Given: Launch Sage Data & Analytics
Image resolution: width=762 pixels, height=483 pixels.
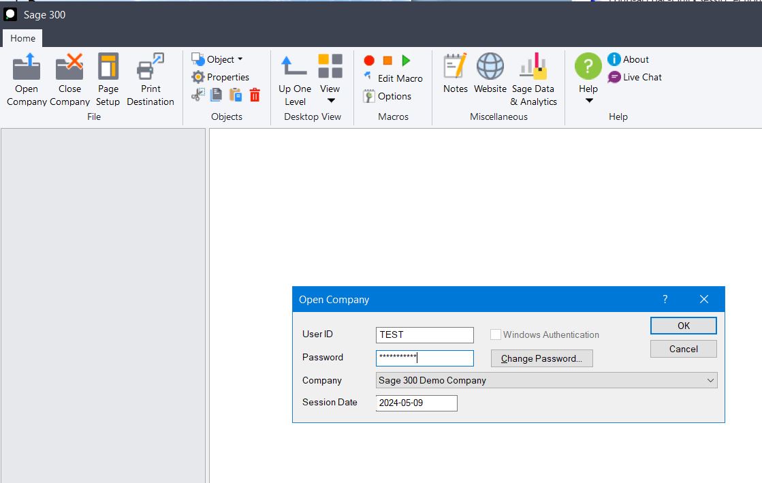Looking at the screenshot, I should coord(533,80).
